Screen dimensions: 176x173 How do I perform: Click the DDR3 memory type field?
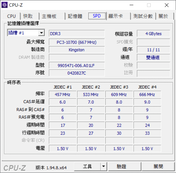77,33
